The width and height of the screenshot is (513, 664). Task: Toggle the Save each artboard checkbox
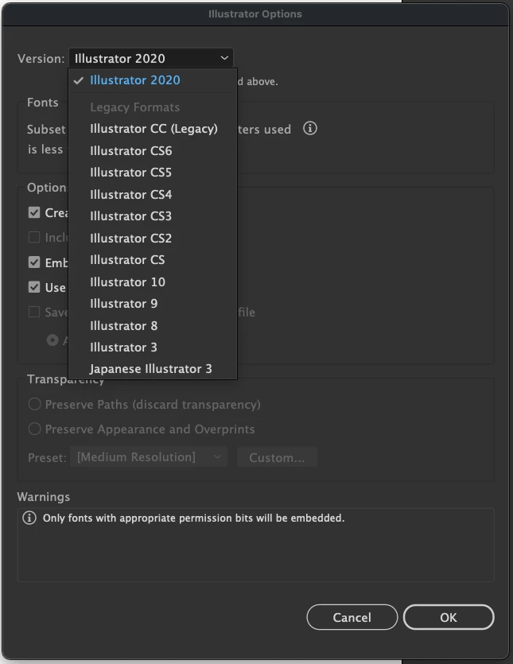coord(34,312)
